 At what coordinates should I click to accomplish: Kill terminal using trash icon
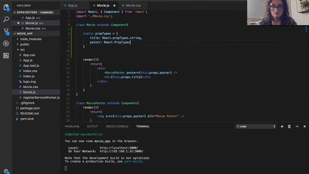(289, 127)
